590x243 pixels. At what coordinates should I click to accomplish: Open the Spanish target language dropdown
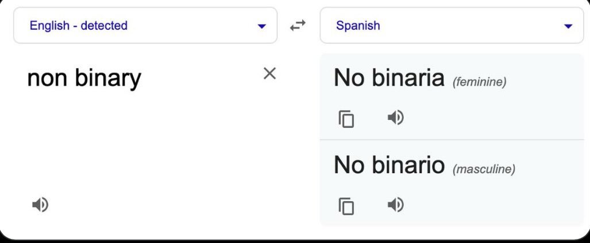pyautogui.click(x=451, y=25)
